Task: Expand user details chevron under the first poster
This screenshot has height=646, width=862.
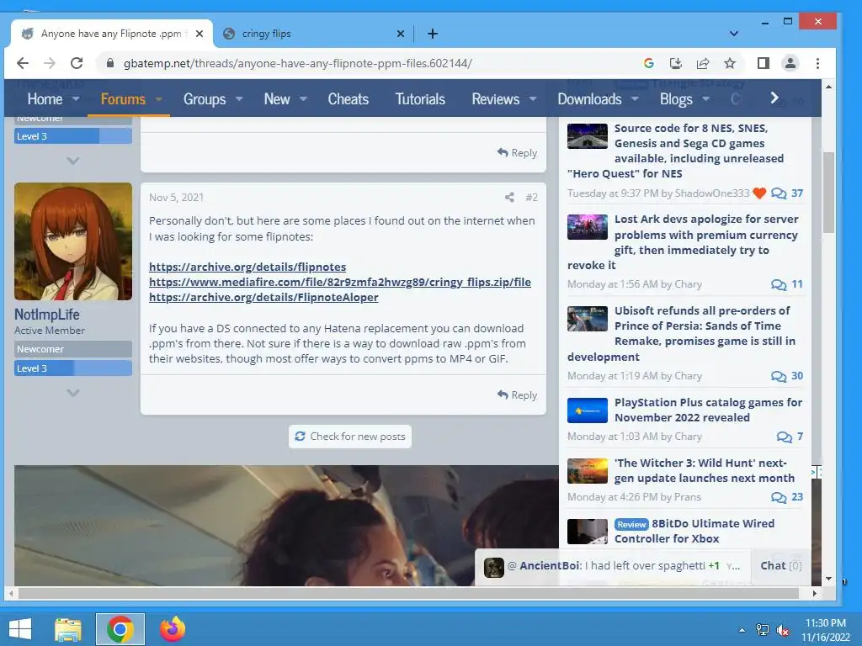Action: (x=73, y=161)
